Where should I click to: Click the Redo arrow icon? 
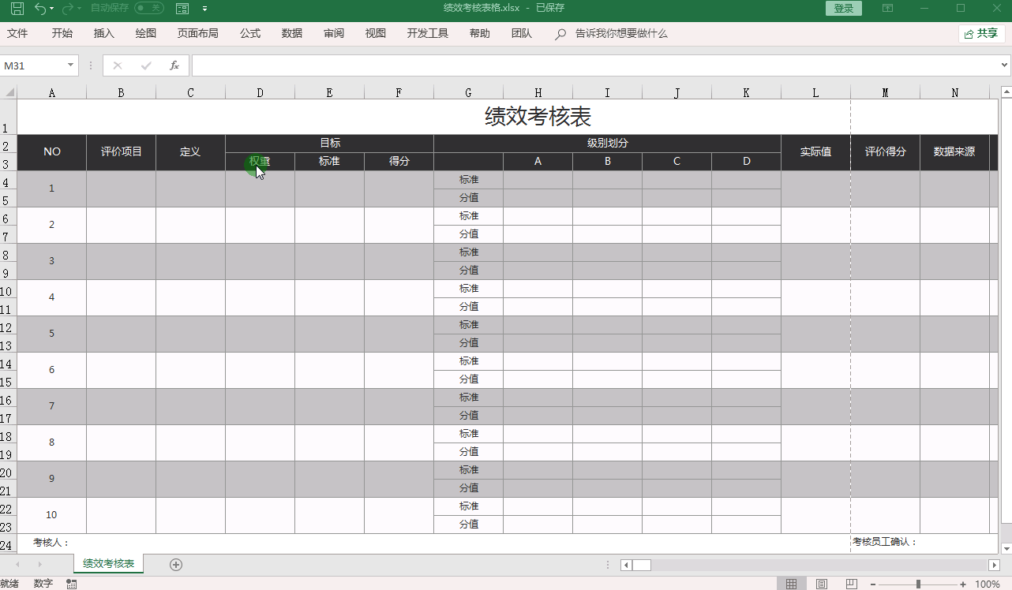[68, 9]
